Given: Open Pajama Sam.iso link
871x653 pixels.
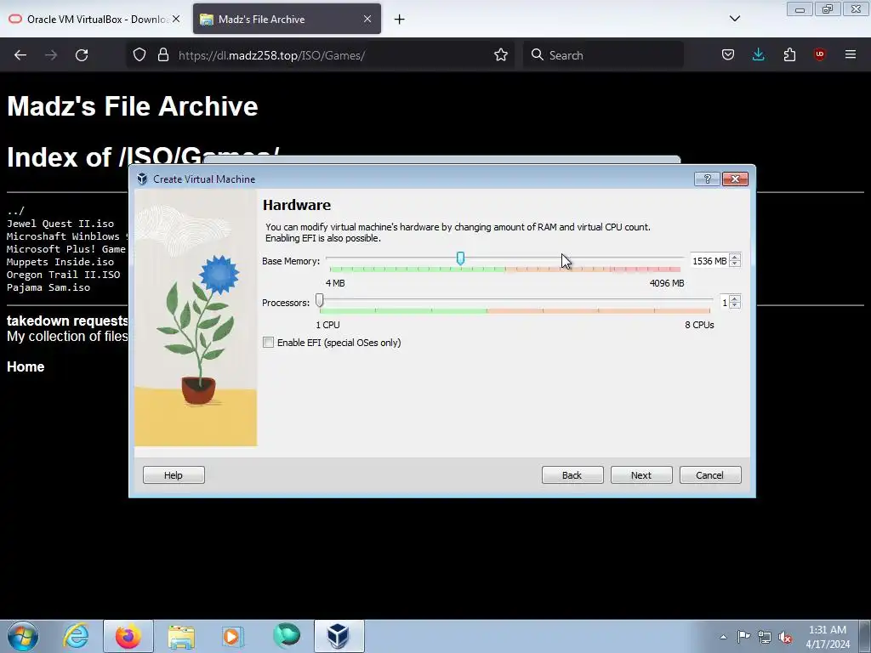Looking at the screenshot, I should [x=48, y=287].
